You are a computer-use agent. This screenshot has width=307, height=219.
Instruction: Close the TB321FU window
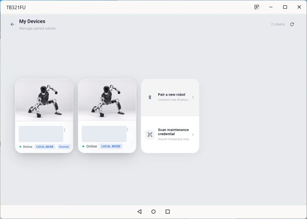[x=299, y=7]
